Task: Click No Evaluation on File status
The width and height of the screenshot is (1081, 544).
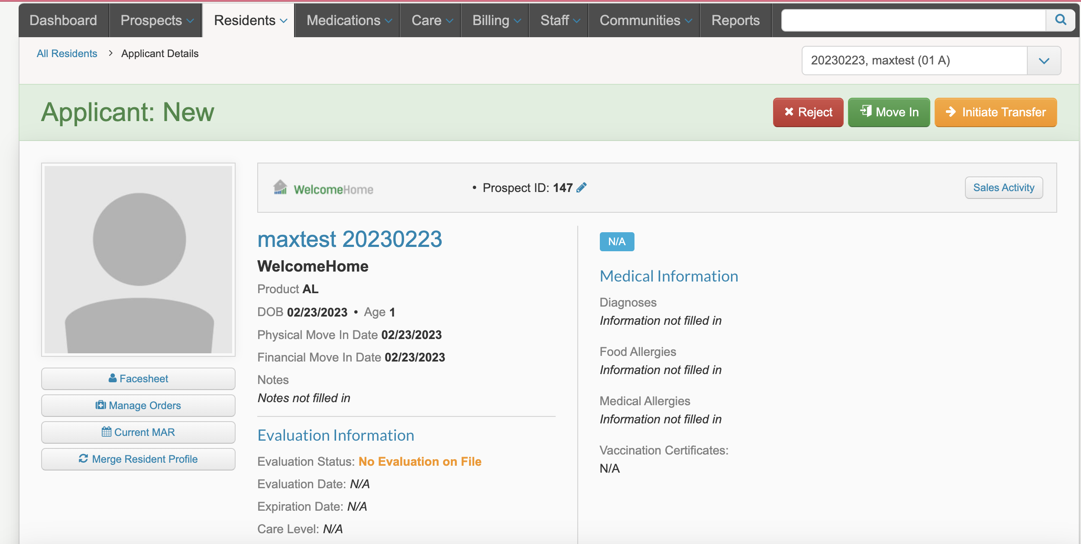Action: [x=420, y=461]
